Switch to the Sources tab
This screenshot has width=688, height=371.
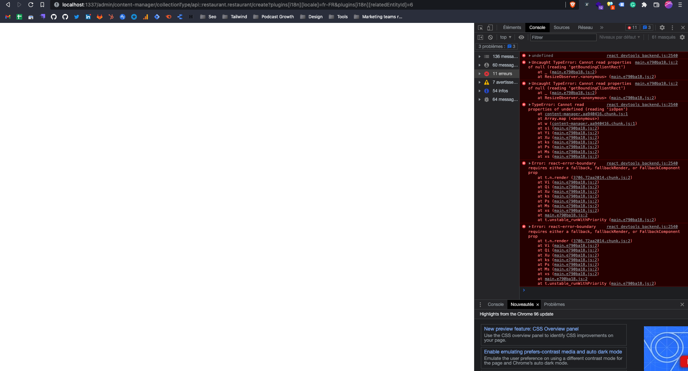(561, 28)
